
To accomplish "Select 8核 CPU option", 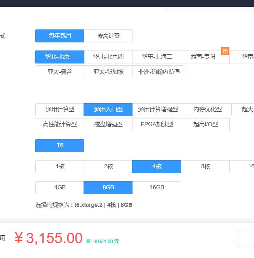I will (x=205, y=167).
